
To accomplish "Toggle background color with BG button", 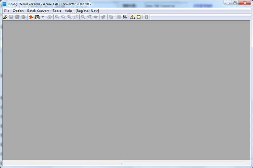I will pos(125,17).
